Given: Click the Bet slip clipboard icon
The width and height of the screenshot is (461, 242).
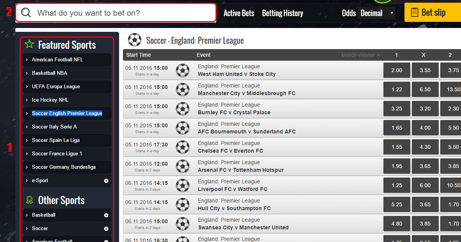Looking at the screenshot, I should pos(415,12).
